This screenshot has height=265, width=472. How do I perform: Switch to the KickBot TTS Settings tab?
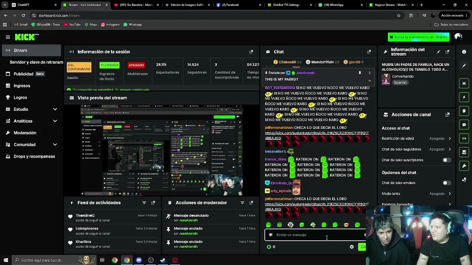pyautogui.click(x=289, y=5)
